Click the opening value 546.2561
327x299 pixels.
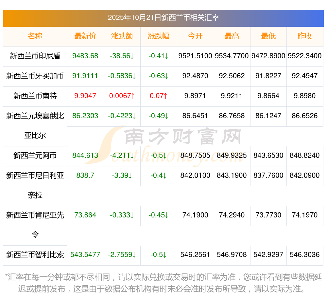[195, 254]
